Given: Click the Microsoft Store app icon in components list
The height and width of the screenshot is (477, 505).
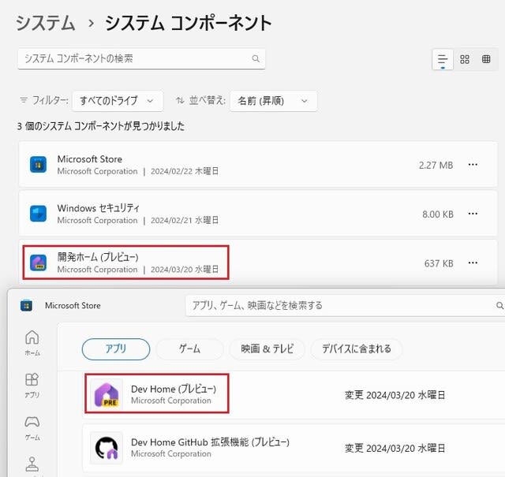Looking at the screenshot, I should 38,165.
